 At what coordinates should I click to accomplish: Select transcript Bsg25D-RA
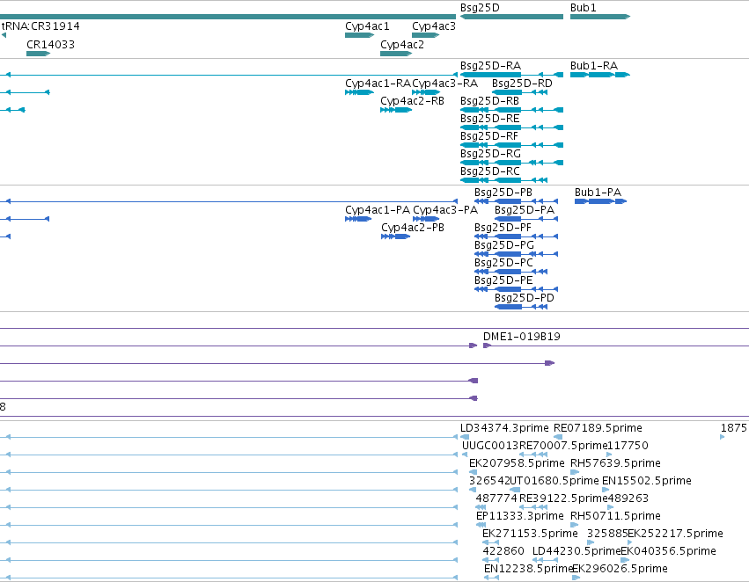[x=511, y=75]
